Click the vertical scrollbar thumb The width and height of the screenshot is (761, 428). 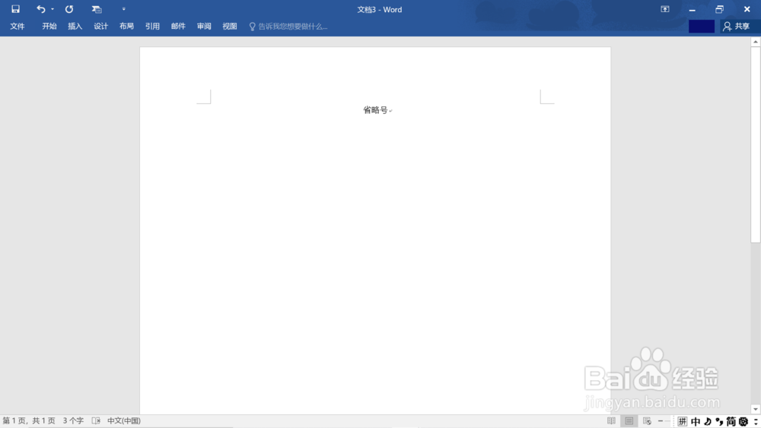755,144
